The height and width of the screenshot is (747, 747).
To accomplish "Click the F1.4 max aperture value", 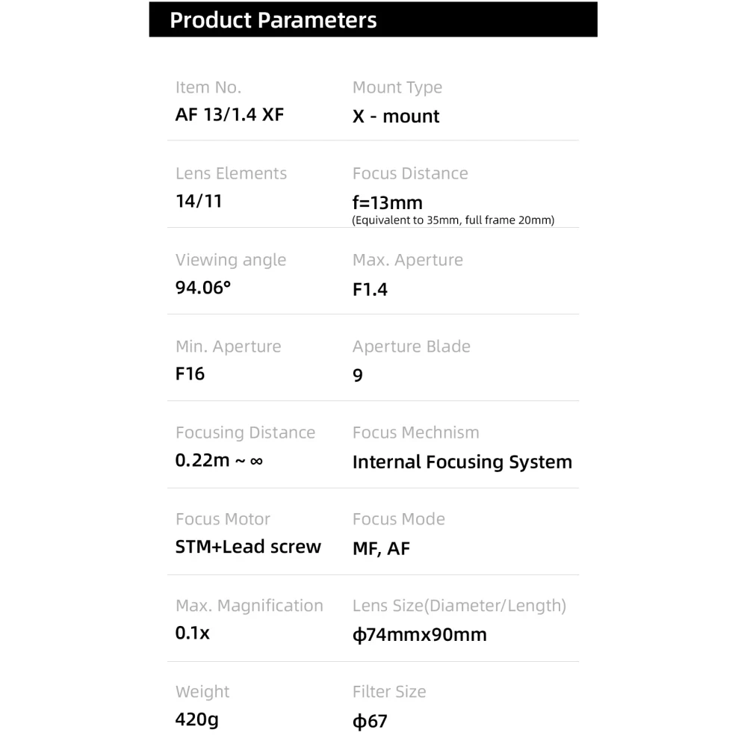I will pos(370,290).
